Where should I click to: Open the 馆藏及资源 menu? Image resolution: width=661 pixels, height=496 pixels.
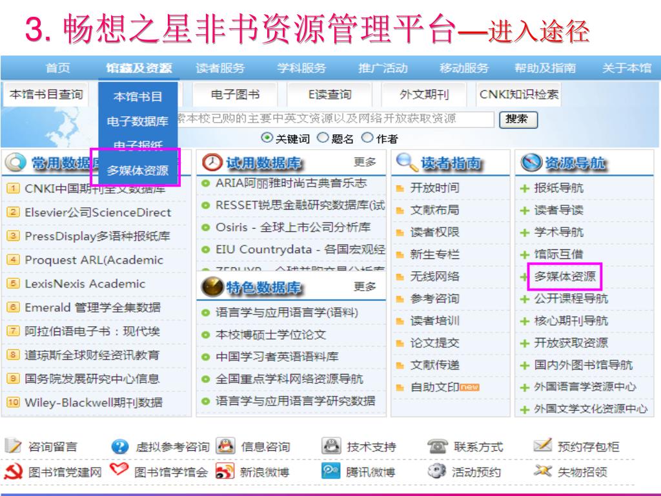139,68
